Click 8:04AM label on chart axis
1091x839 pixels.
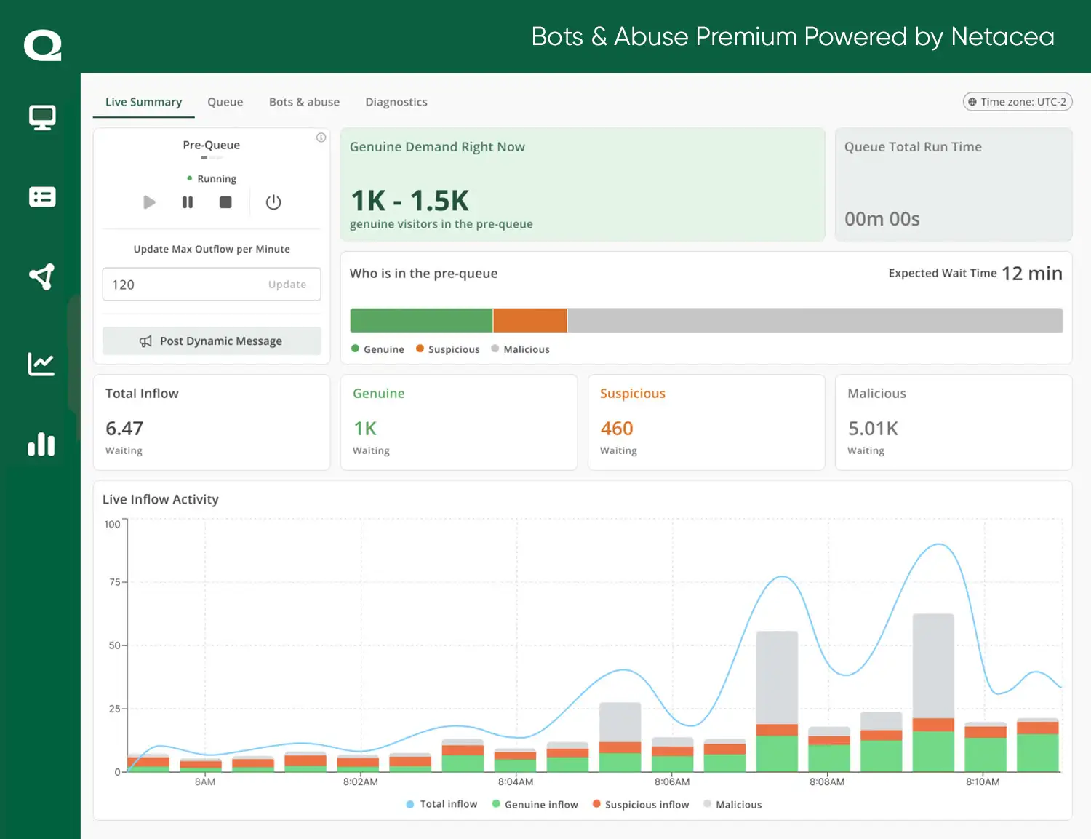(516, 782)
